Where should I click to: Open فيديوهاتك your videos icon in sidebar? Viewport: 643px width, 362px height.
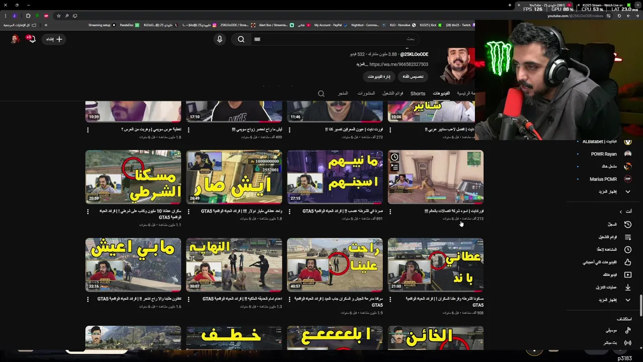627,275
